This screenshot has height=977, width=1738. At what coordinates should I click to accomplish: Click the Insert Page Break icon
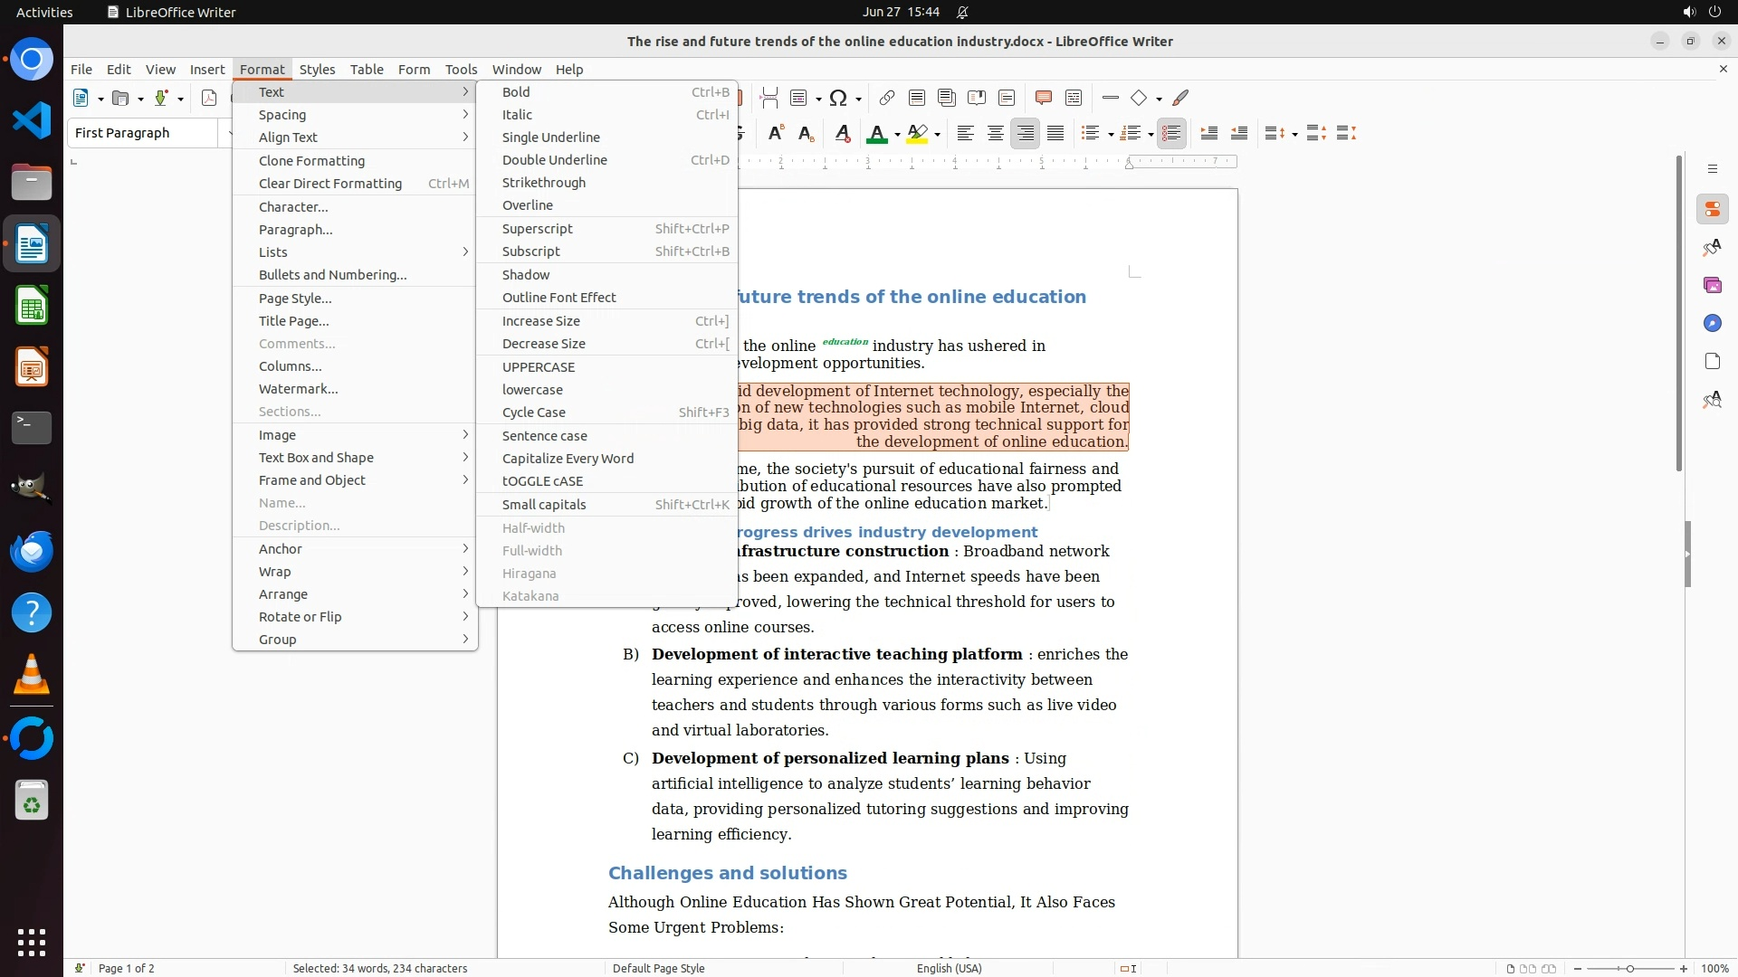(x=769, y=98)
